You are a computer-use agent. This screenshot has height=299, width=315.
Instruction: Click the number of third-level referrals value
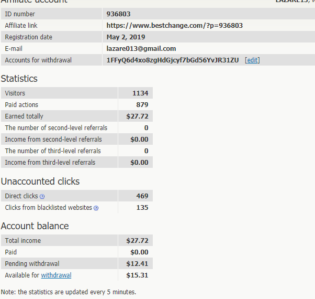pyautogui.click(x=147, y=151)
